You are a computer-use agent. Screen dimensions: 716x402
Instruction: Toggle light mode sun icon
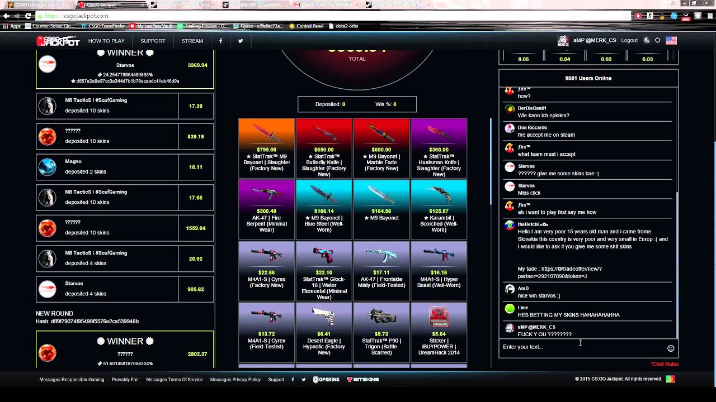657,40
